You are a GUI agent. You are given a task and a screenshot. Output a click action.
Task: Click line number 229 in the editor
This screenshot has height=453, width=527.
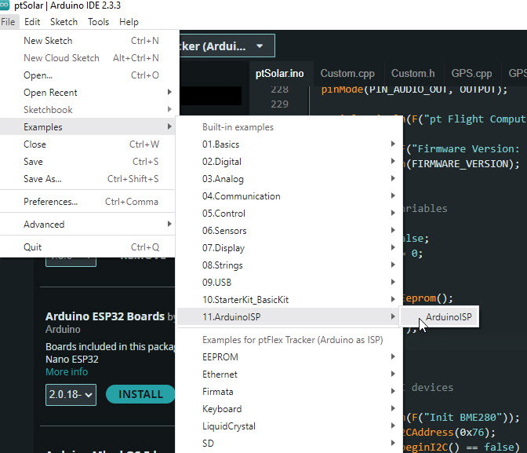(x=280, y=104)
